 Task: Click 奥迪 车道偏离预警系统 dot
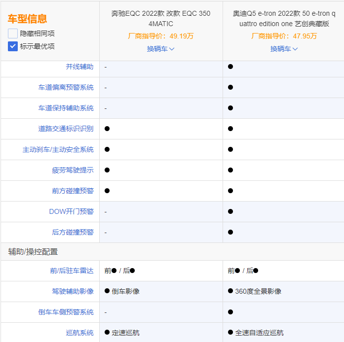(x=230, y=87)
